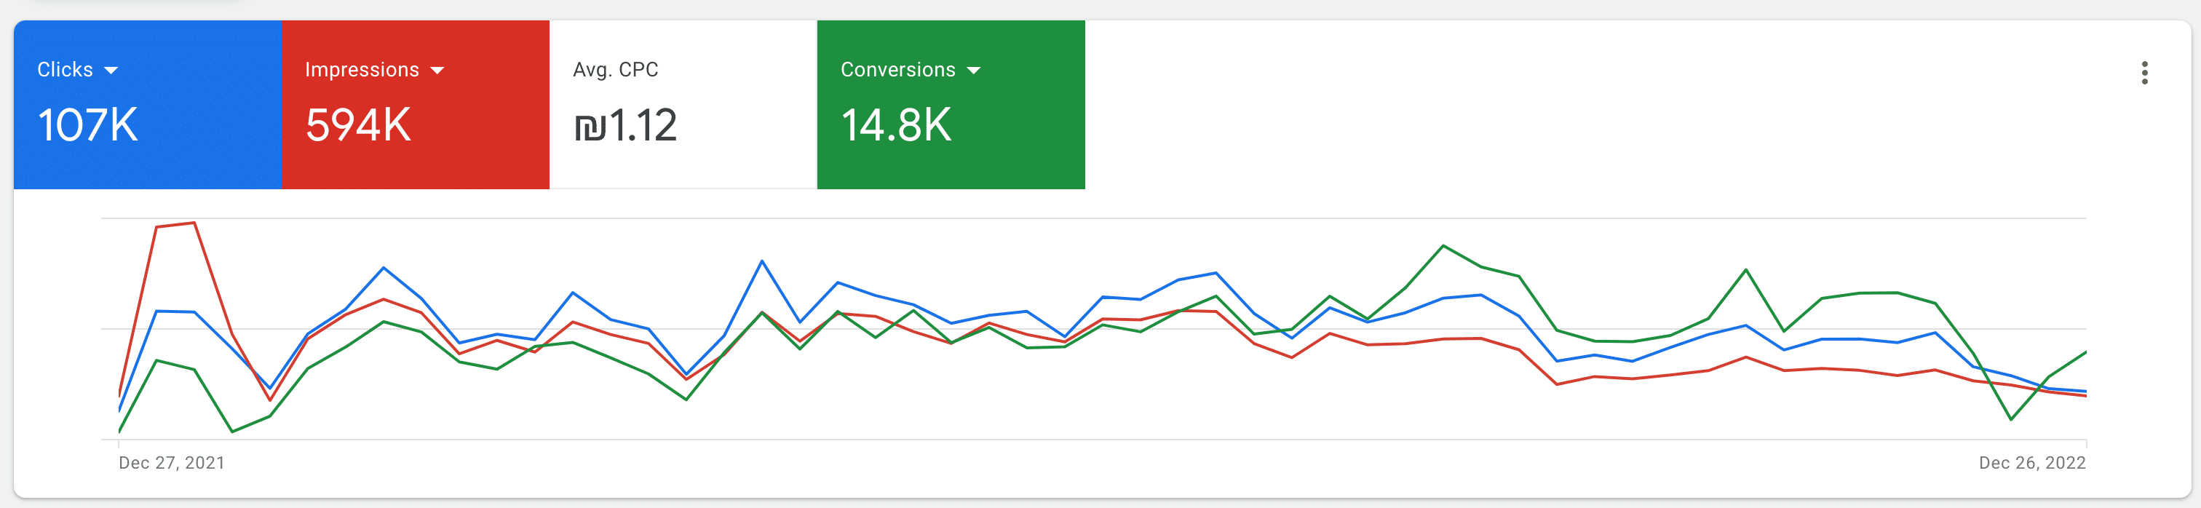Screen dimensions: 2201x508
Task: Click the ₪1.12 average CPC value
Action: tap(625, 125)
